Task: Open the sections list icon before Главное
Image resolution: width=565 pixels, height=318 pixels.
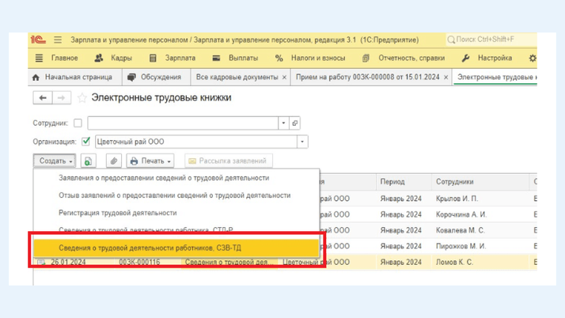Action: (x=39, y=58)
